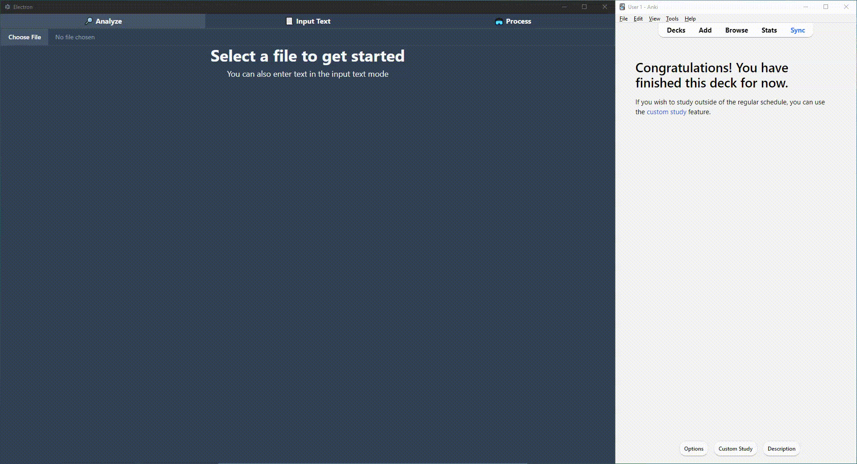Click Sync in Anki toolbar
This screenshot has height=464, width=857.
798,30
